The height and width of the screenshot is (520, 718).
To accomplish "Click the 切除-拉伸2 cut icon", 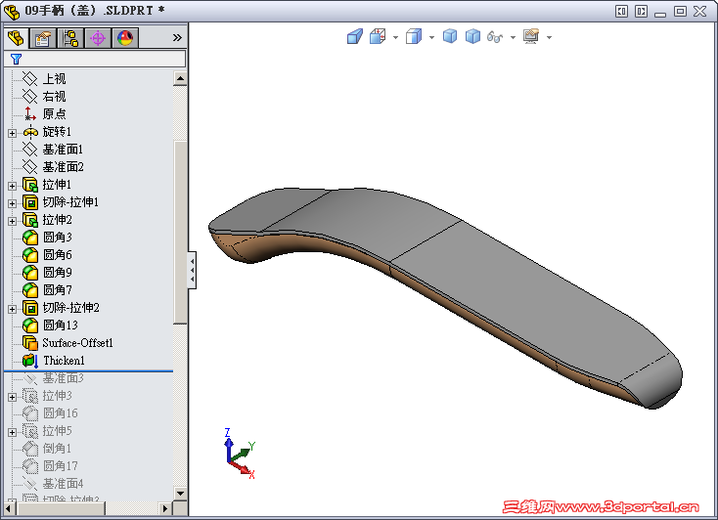I will coord(30,308).
